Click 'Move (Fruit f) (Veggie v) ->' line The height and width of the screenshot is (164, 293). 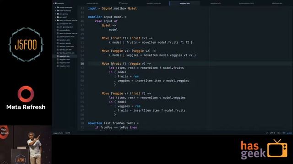coord(126,64)
